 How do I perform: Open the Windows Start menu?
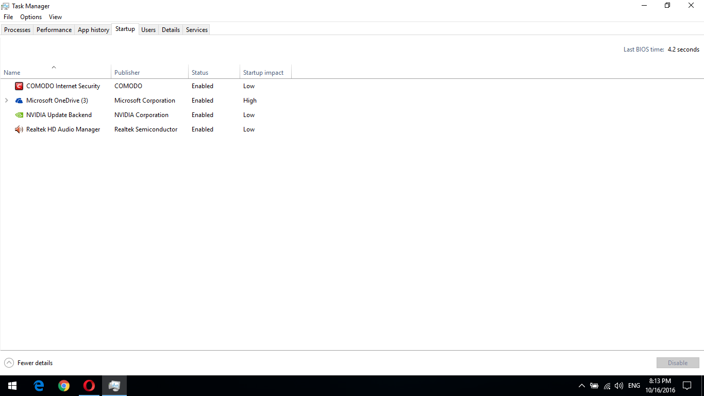click(12, 386)
